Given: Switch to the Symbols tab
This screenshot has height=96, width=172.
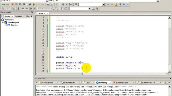Looking at the screenshot, I should tap(19, 16).
